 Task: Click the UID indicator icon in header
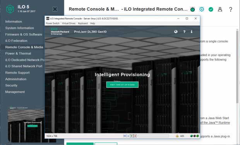(x=202, y=9)
